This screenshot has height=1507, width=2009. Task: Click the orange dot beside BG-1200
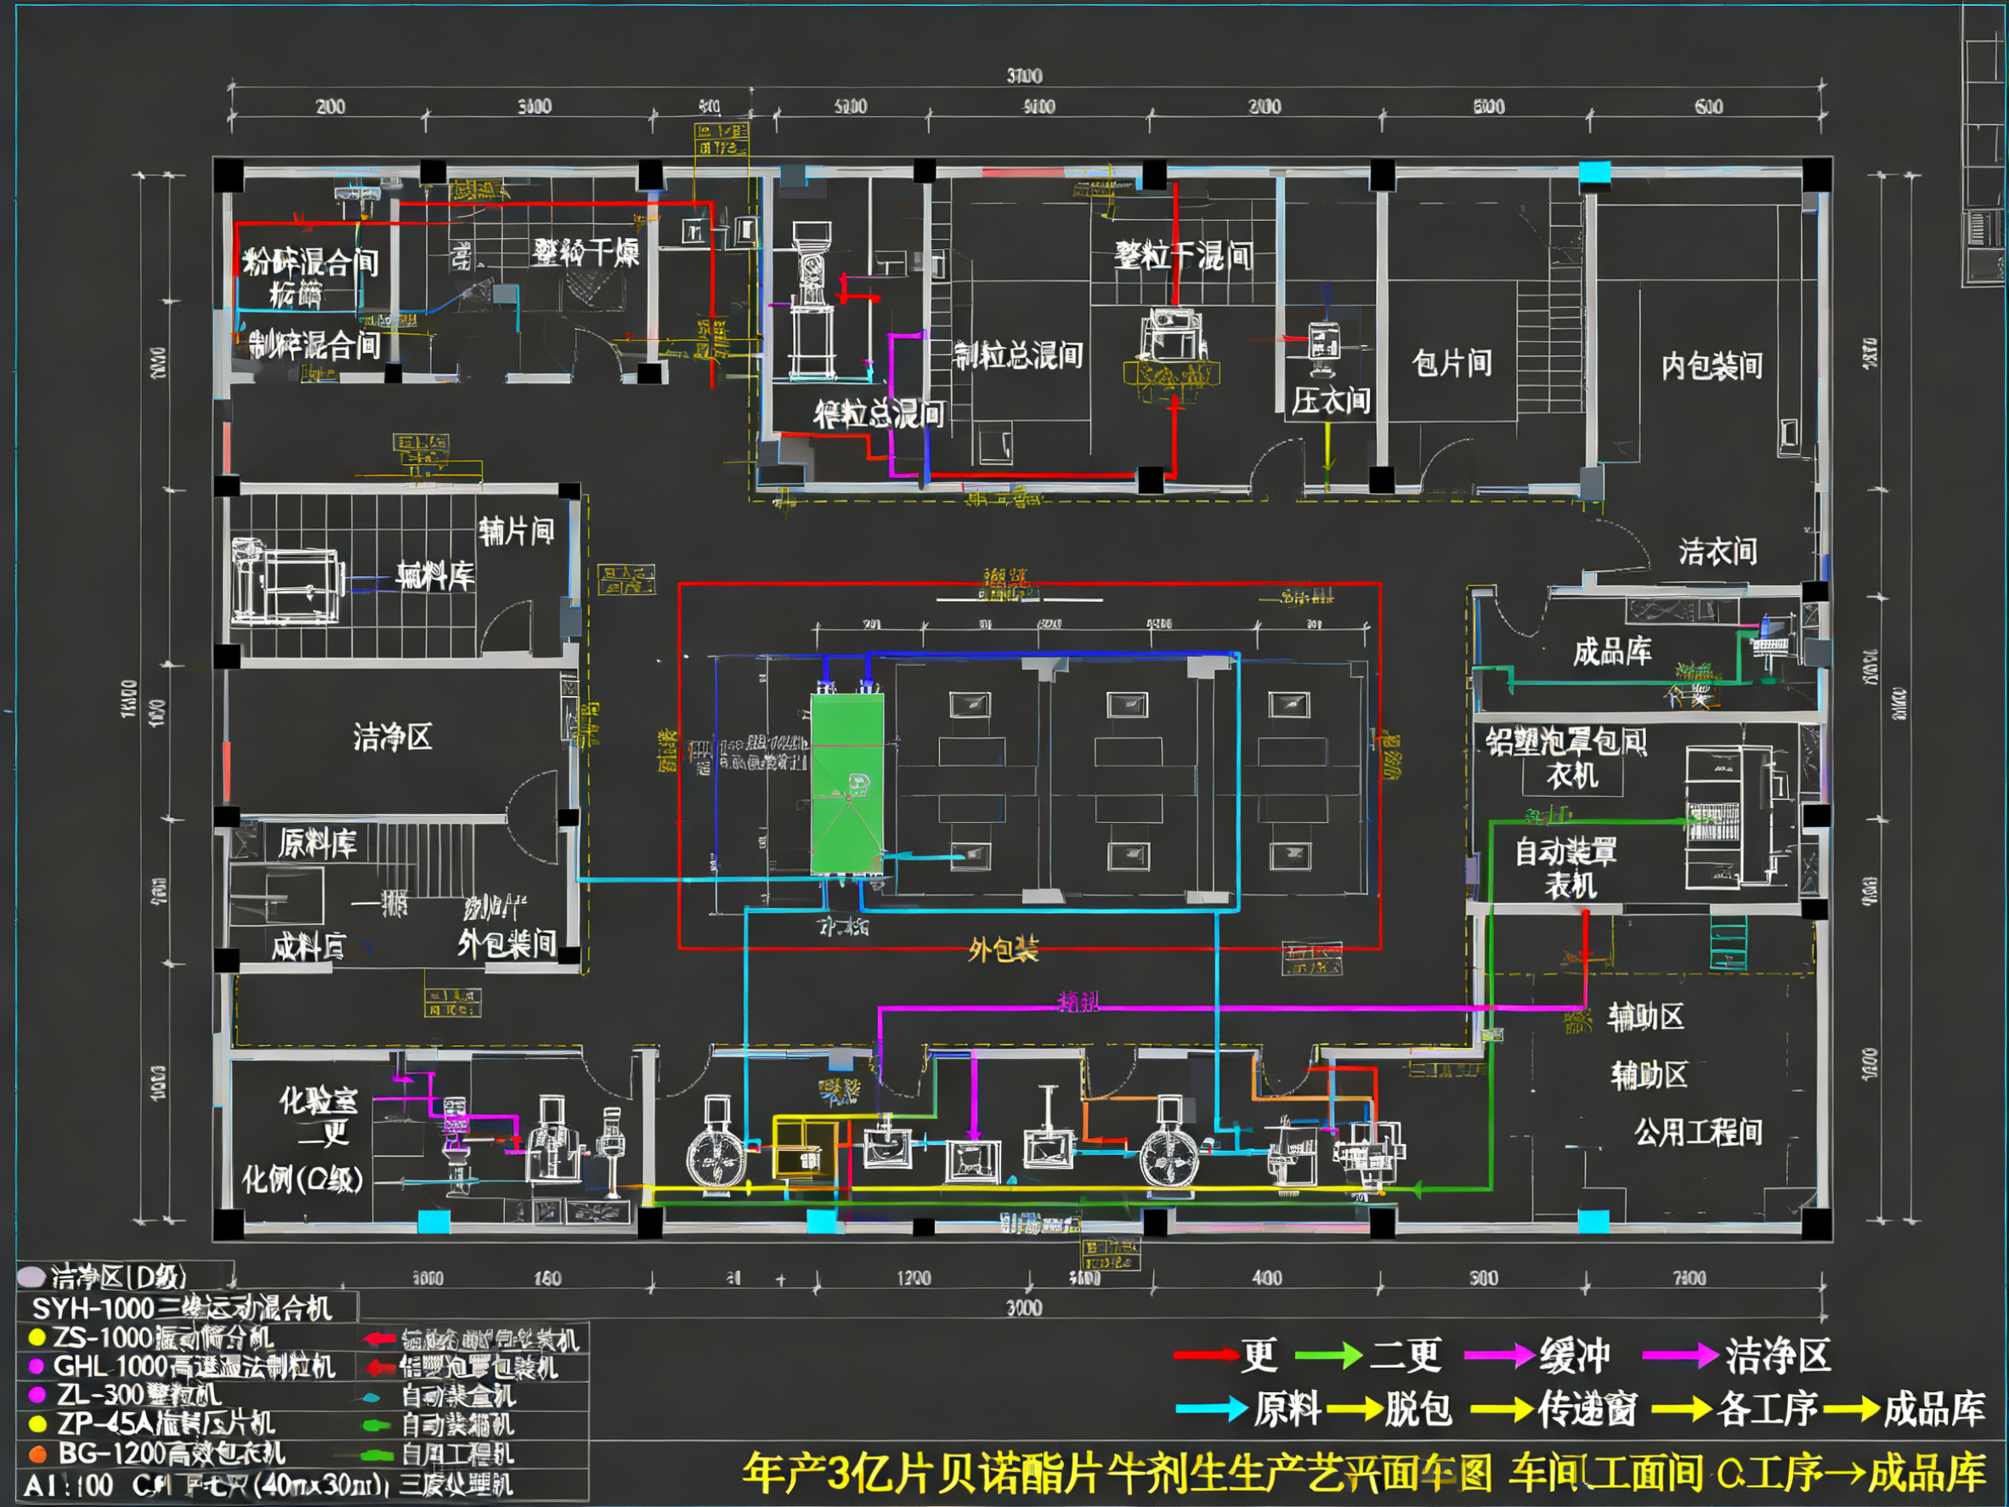(x=37, y=1453)
